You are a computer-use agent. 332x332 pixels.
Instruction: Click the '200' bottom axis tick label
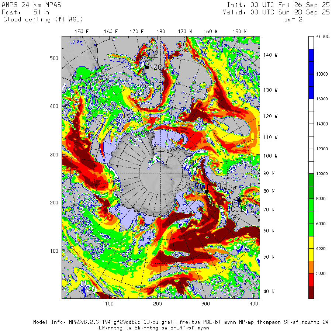click(x=157, y=304)
